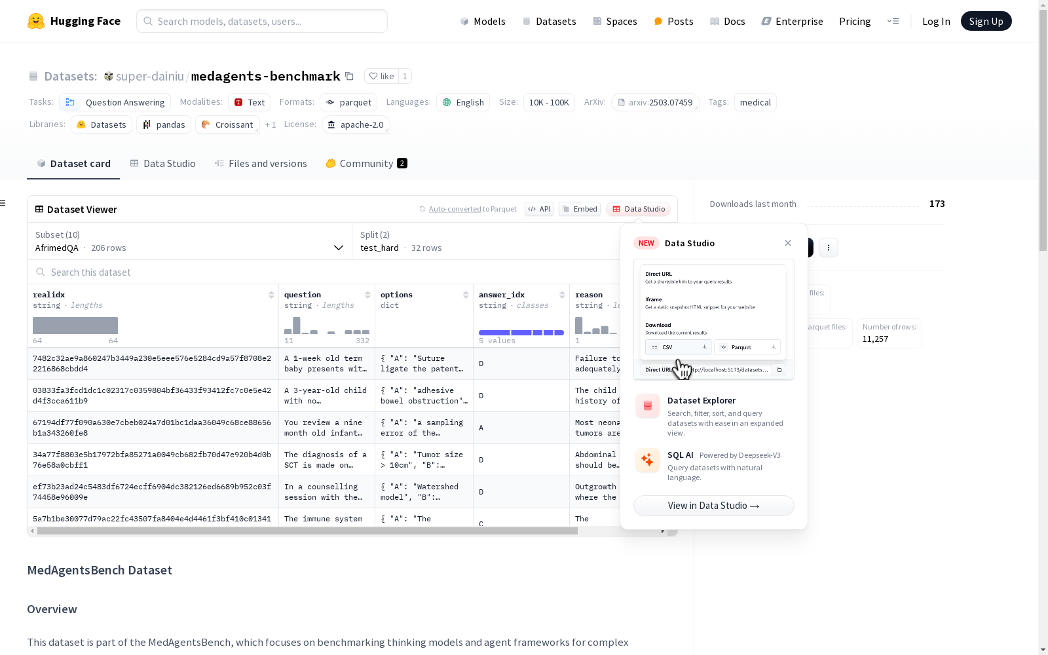Open the more options kebab button
This screenshot has width=1048, height=655.
(x=829, y=248)
